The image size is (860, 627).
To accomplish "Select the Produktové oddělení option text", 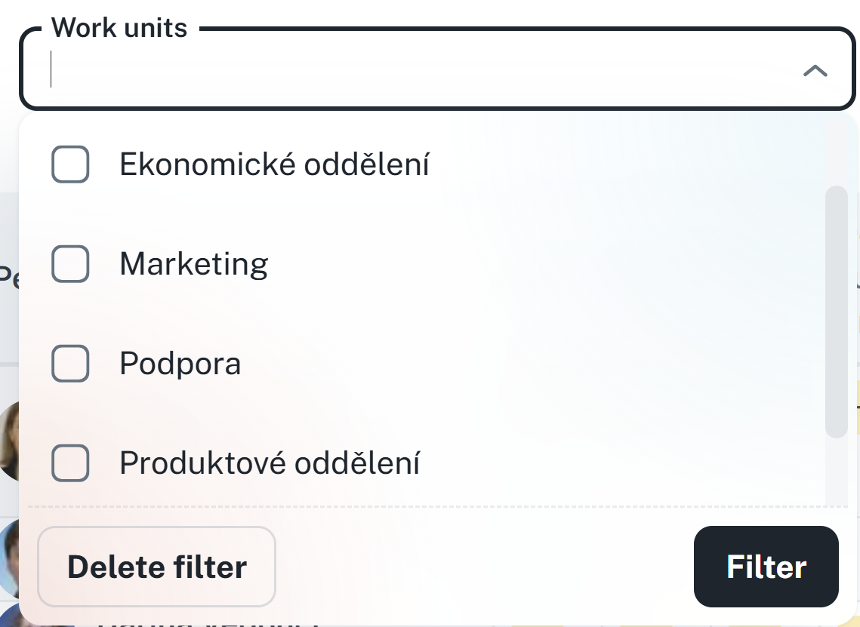I will pos(269,463).
